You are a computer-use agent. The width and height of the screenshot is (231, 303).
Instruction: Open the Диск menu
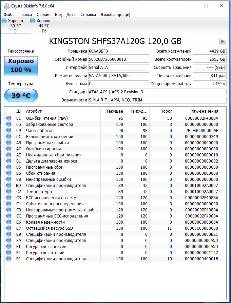[71, 15]
